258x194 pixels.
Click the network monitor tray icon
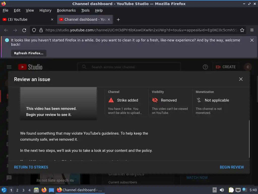(238, 190)
